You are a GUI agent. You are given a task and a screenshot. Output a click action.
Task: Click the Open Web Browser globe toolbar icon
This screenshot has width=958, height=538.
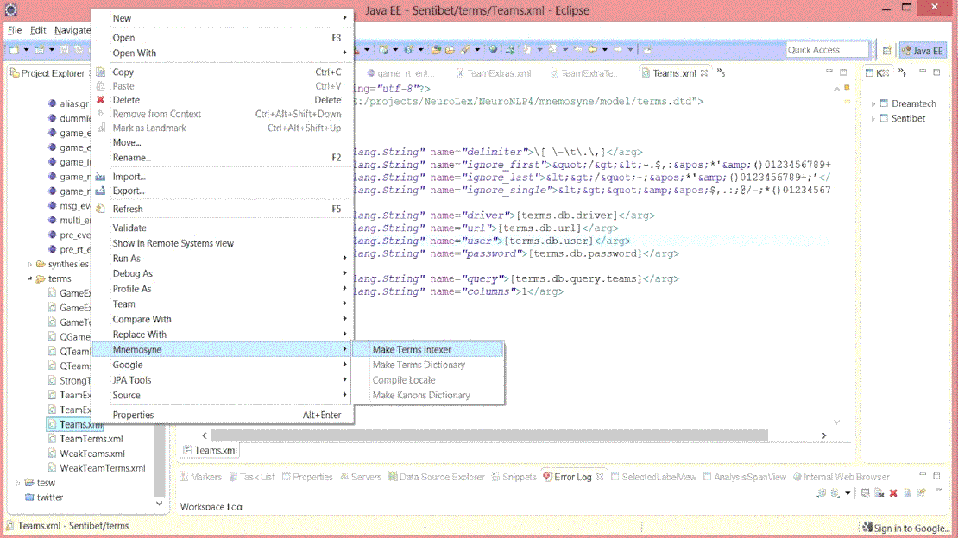pos(493,49)
